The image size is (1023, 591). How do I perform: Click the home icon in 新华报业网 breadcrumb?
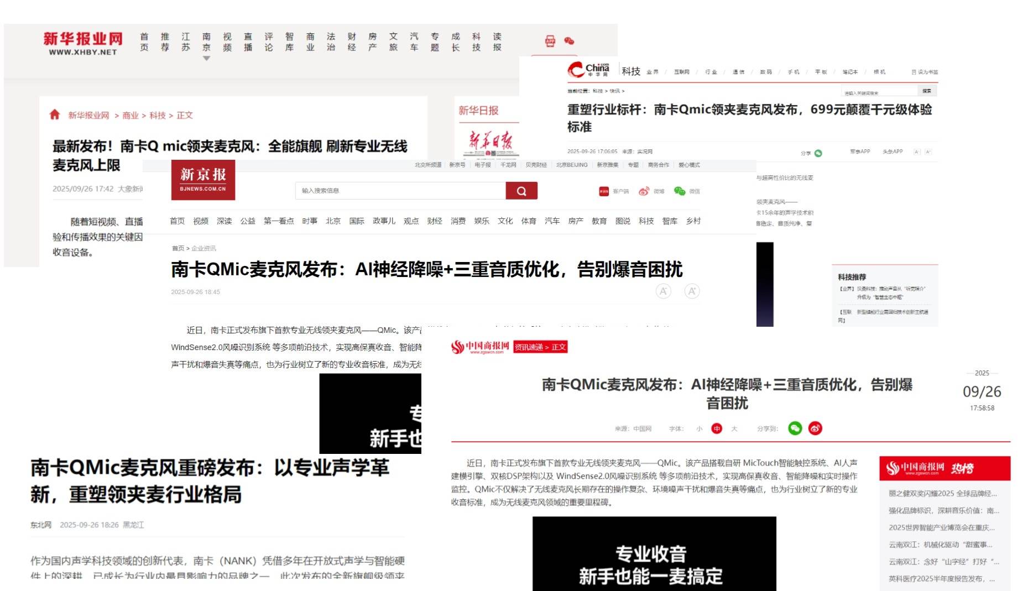pyautogui.click(x=56, y=116)
